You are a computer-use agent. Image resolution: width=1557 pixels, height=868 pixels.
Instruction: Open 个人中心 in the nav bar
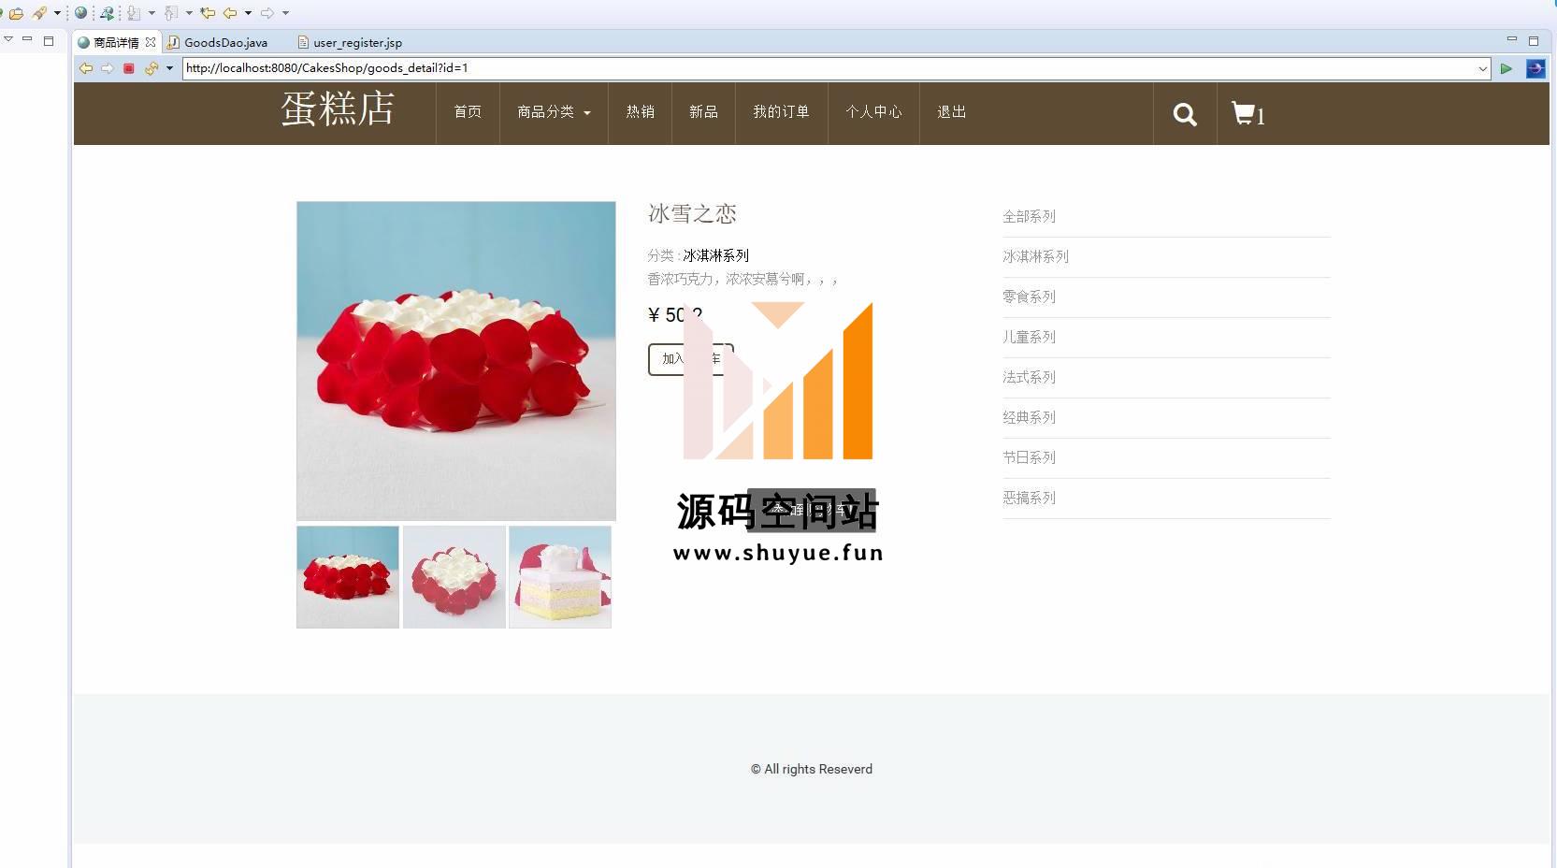coord(873,112)
